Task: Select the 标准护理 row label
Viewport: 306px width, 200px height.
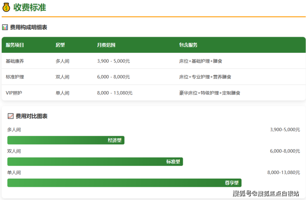Action: click(15, 77)
